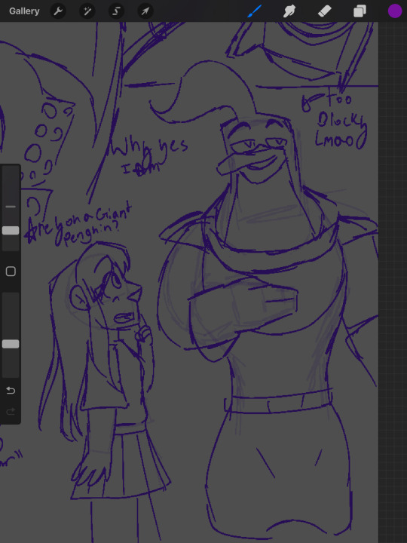Open the purple color picker
Viewport: 407px width, 543px height.
pyautogui.click(x=394, y=11)
